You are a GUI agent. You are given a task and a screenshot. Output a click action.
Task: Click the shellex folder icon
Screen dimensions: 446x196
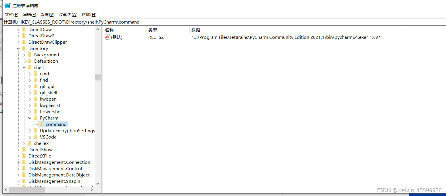pyautogui.click(x=30, y=143)
